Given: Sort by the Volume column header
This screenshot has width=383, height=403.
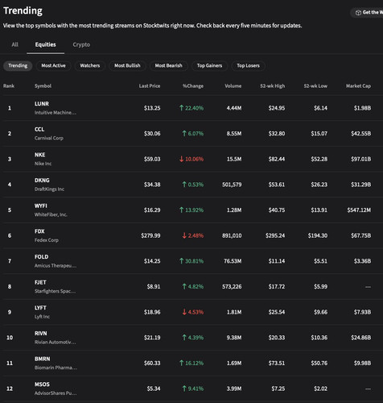Looking at the screenshot, I should pyautogui.click(x=233, y=86).
